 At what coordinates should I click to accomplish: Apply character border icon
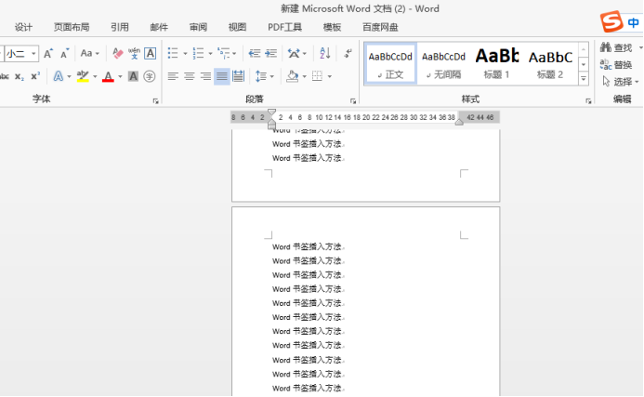[151, 53]
